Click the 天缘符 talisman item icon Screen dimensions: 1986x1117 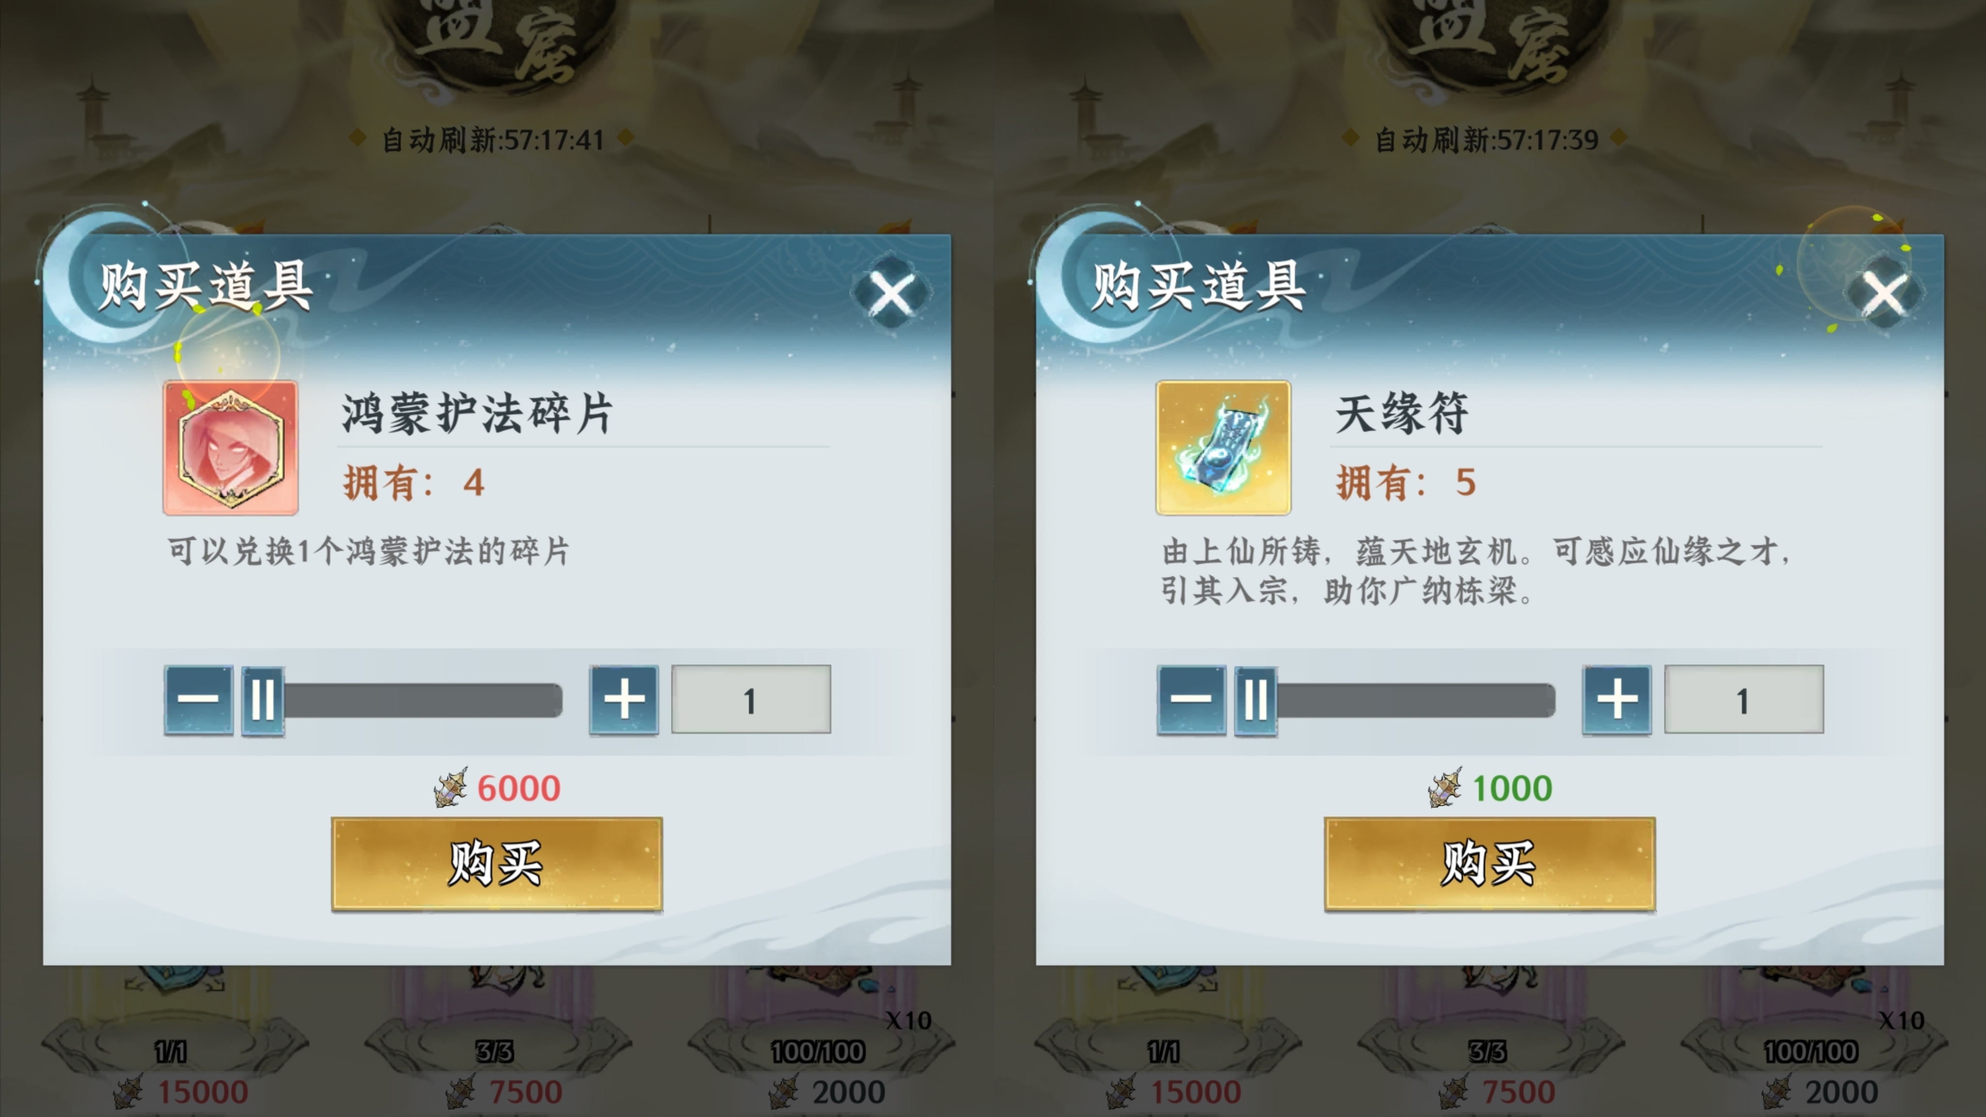[1223, 447]
